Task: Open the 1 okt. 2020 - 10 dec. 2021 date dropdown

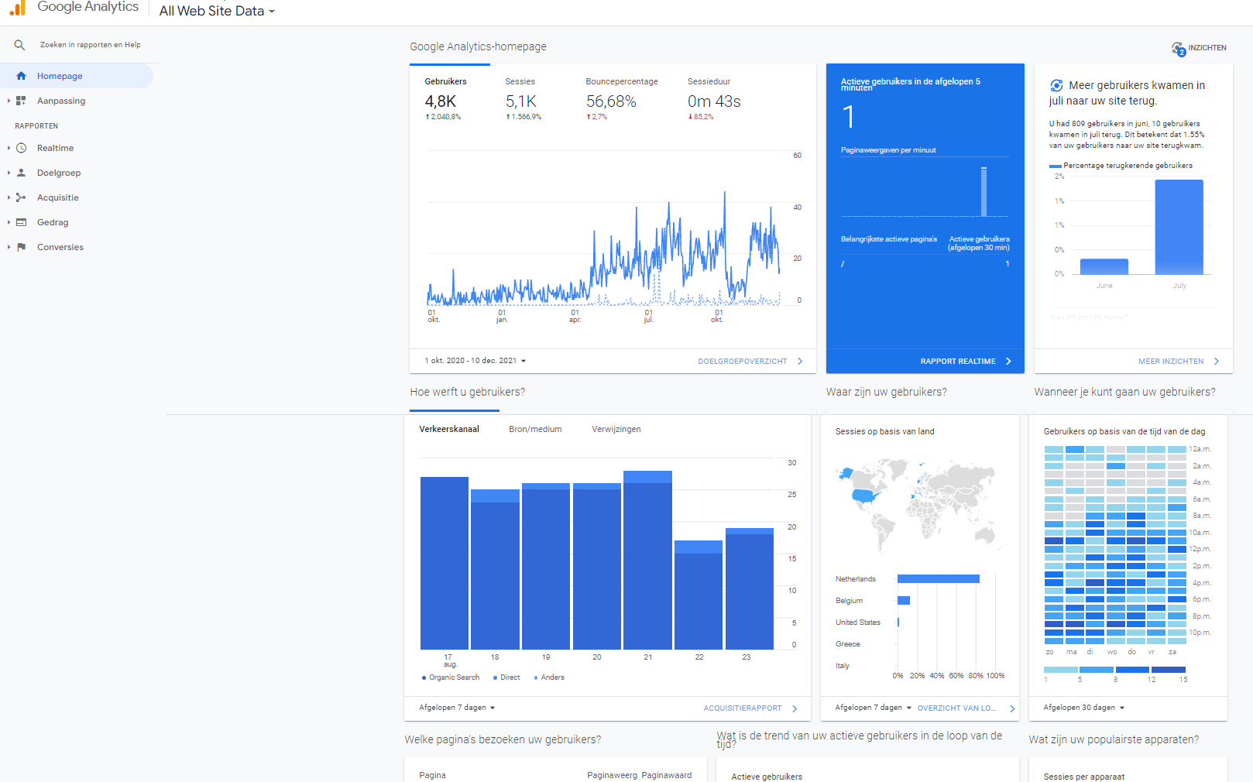Action: coord(475,361)
